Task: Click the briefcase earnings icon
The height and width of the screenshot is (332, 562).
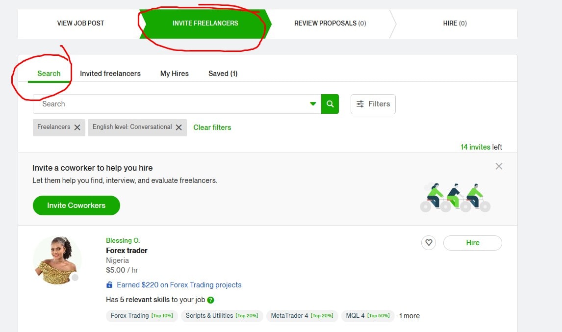Action: [109, 285]
